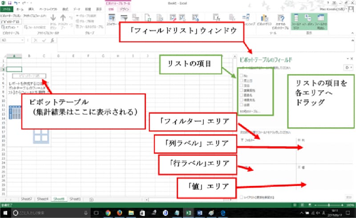The image size is (356, 218).
Task: Open Chrome from the taskbar
Action: coord(108,213)
